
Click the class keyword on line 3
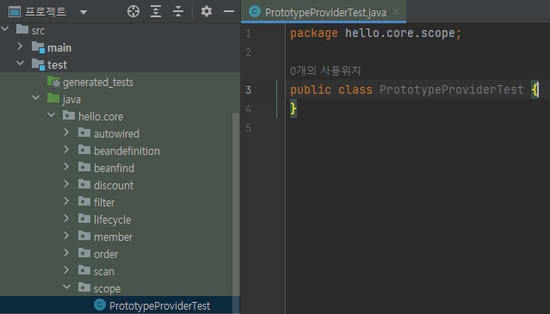click(x=355, y=89)
